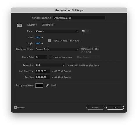Click the Width value 1920
This screenshot has height=127, width=138.
pos(38,37)
